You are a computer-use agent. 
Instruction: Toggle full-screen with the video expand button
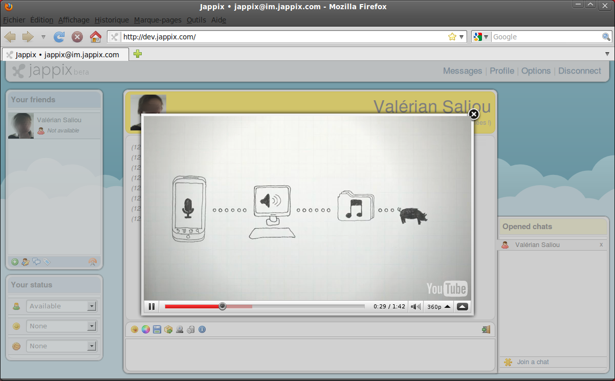pos(462,307)
